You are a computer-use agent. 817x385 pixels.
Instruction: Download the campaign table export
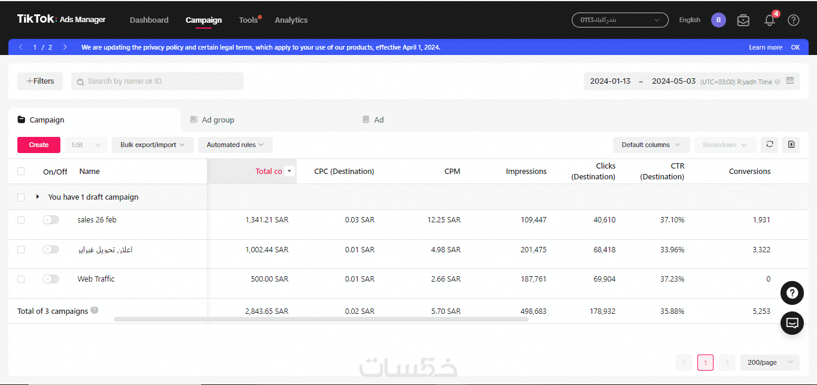click(x=791, y=145)
